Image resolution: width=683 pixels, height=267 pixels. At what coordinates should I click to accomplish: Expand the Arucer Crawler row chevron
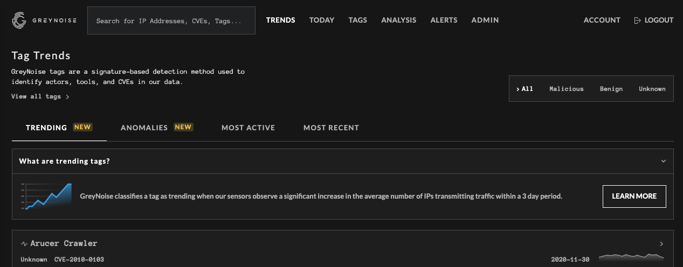tap(661, 244)
